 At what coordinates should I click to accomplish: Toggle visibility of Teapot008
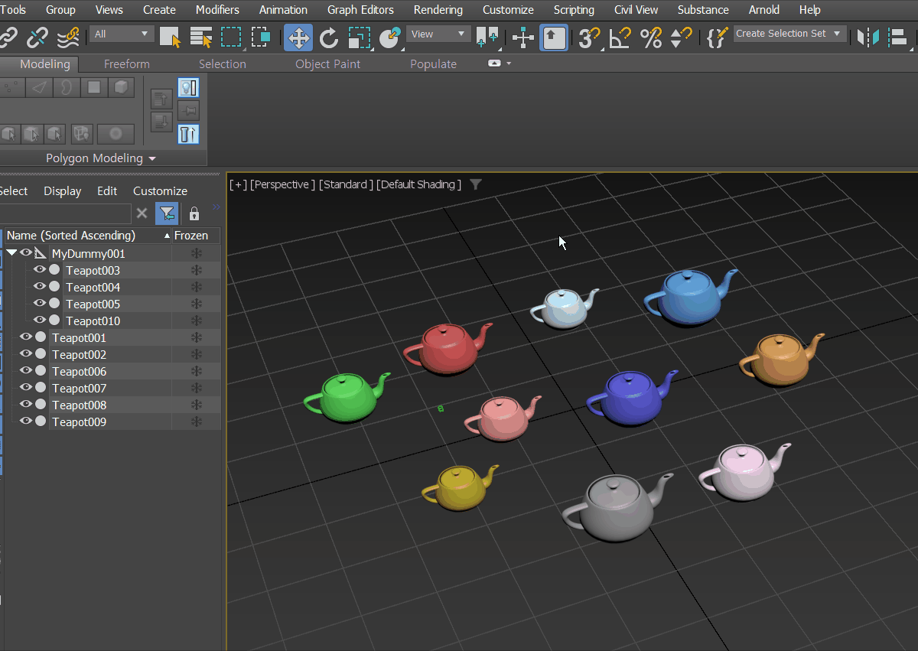pos(26,404)
